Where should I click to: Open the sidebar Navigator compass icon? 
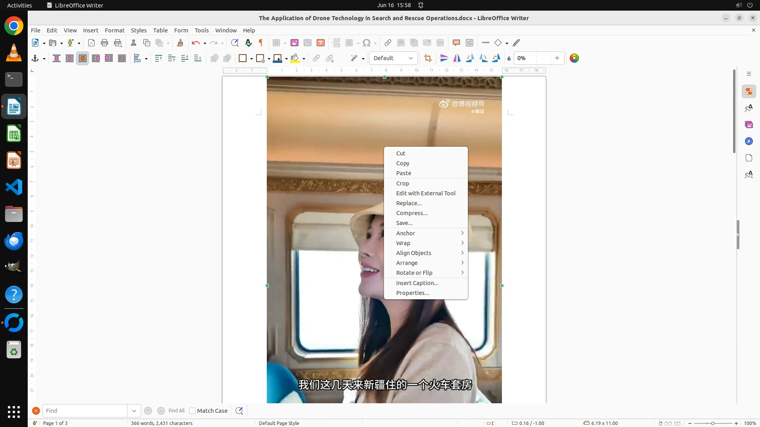tap(749, 142)
